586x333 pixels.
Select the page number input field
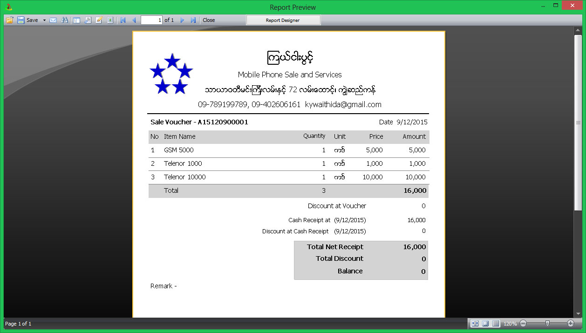pyautogui.click(x=151, y=20)
